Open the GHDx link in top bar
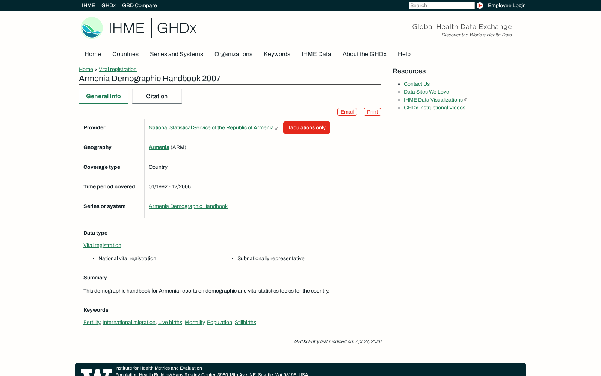 coord(109,5)
